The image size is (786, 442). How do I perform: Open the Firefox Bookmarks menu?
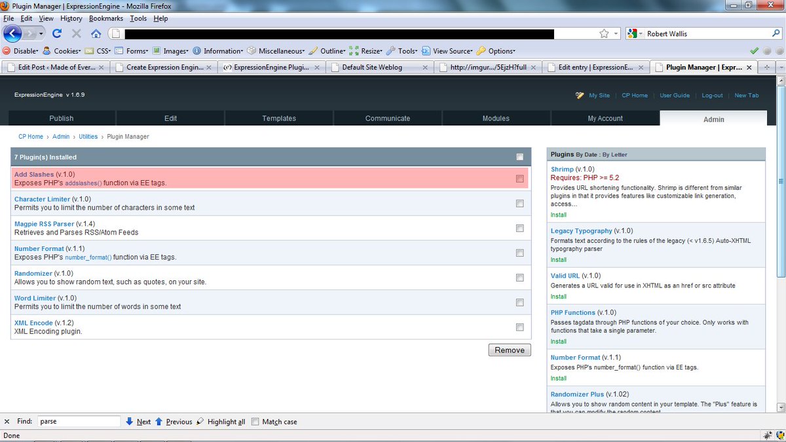[107, 18]
